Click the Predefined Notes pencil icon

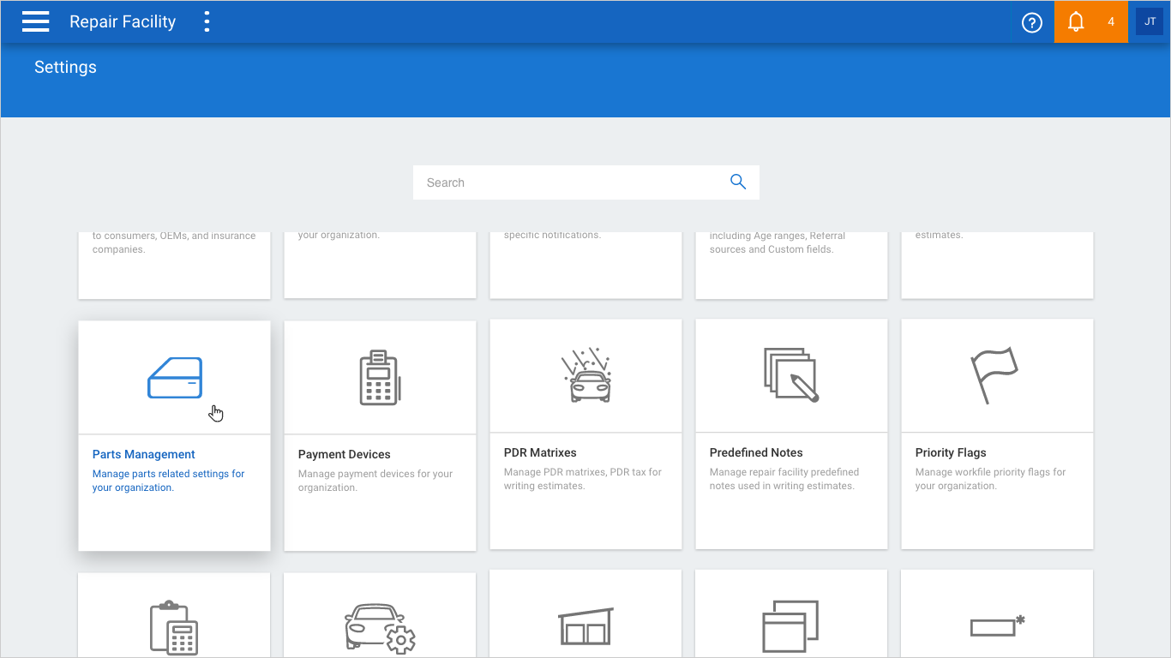click(x=790, y=375)
